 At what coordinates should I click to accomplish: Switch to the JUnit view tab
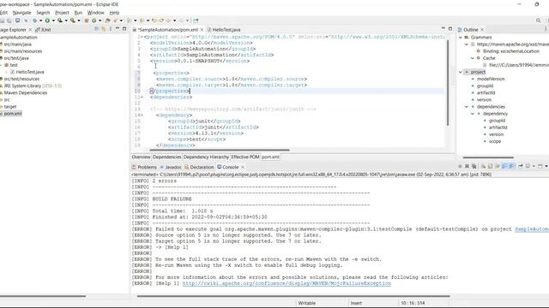44,30
